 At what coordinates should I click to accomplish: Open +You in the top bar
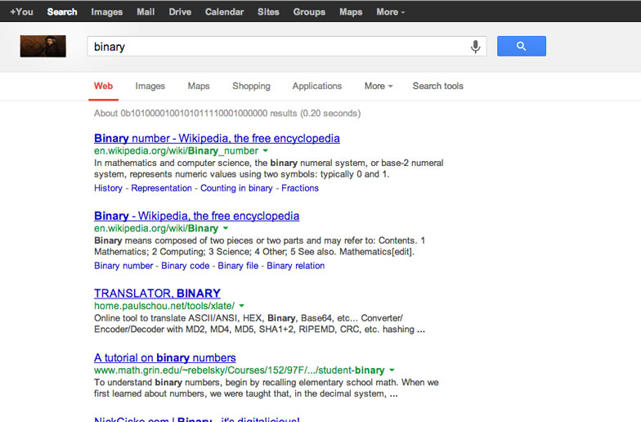point(21,11)
